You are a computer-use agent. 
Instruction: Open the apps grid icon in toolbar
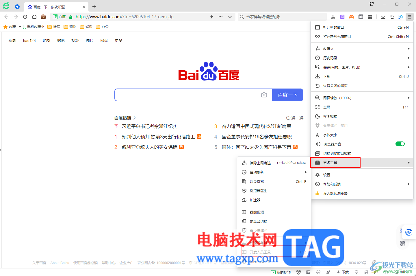370,17
